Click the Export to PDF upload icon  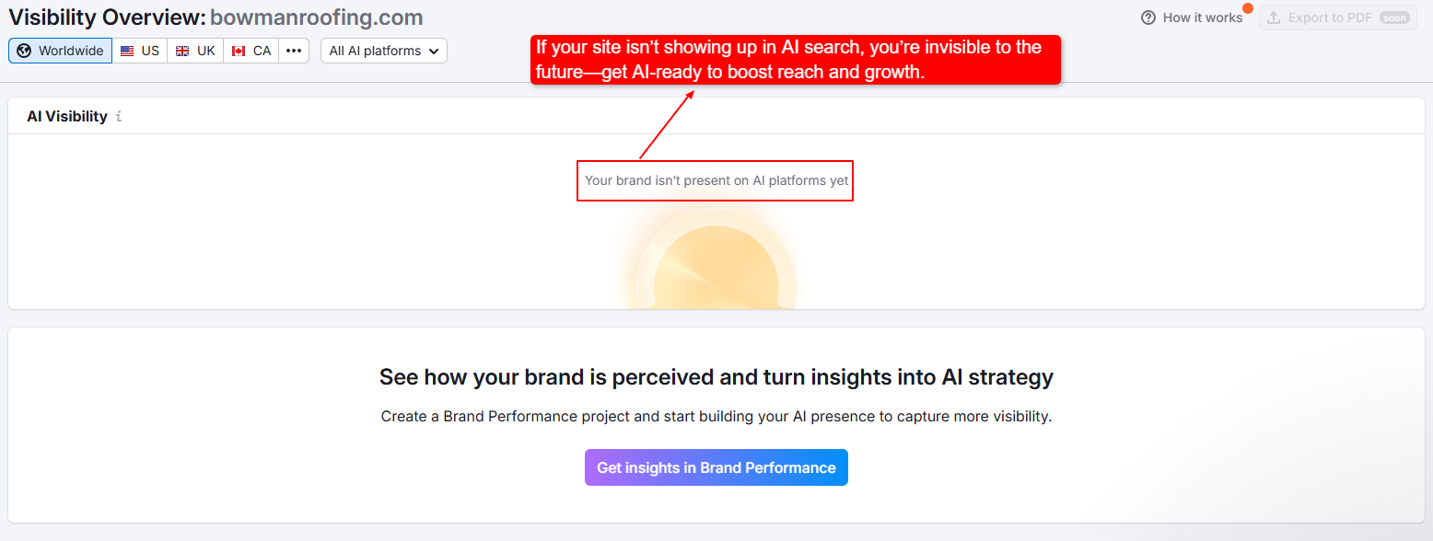pyautogui.click(x=1274, y=17)
